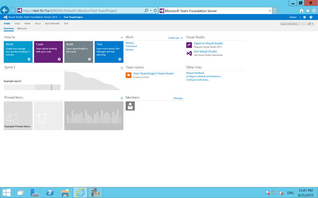This screenshot has width=318, height=198.
Task: Click the Internet Explorer taskbar icon
Action: coord(80,193)
